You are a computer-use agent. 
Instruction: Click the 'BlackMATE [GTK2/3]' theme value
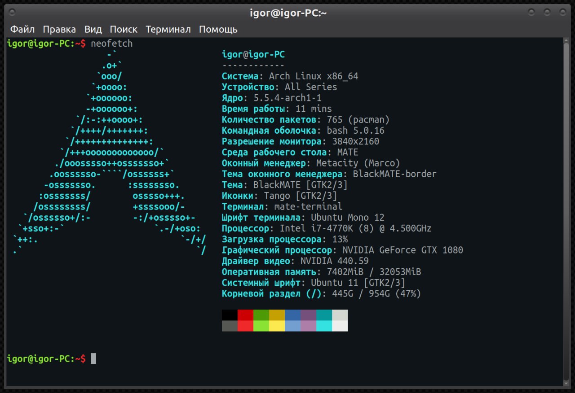[x=301, y=185]
